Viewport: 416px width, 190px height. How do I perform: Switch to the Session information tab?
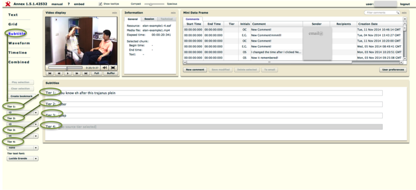(149, 19)
